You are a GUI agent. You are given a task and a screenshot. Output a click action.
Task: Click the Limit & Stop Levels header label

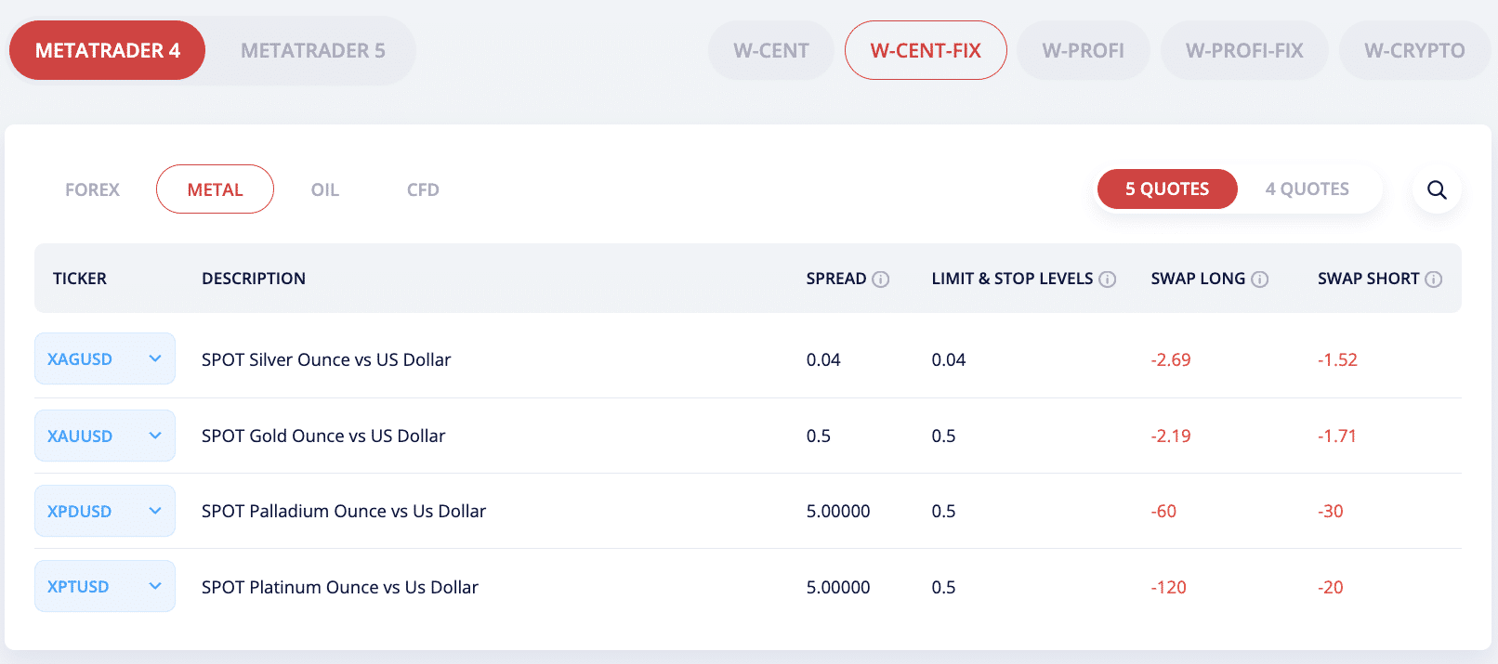[x=1013, y=279]
